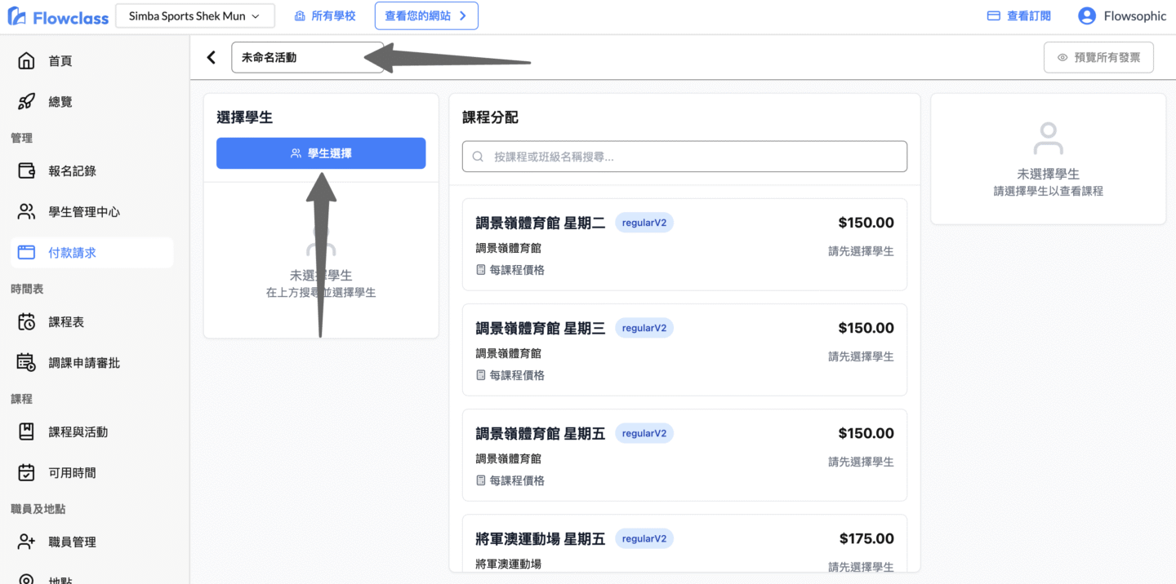Viewport: 1176px width, 584px height.
Task: Open 查看訂閱 in the top bar
Action: pyautogui.click(x=1019, y=16)
